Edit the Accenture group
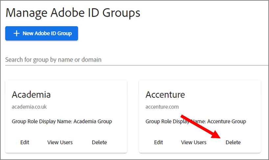This screenshot has height=160, width=269. (159, 142)
